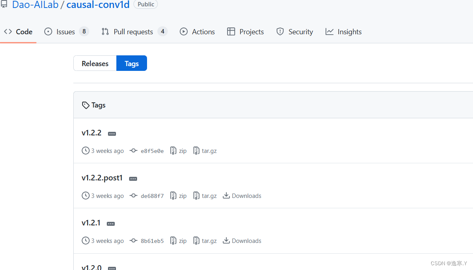Image resolution: width=473 pixels, height=270 pixels.
Task: Download the tar.gz archive for v1.2.1
Action: coord(210,241)
